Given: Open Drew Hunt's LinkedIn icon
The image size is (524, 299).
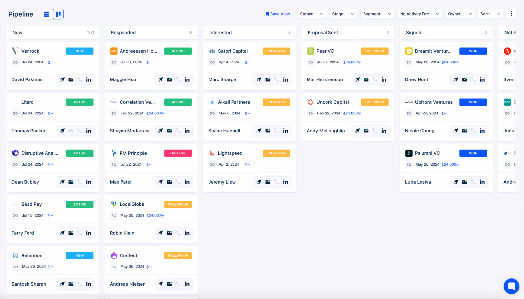Looking at the screenshot, I should pos(482,79).
